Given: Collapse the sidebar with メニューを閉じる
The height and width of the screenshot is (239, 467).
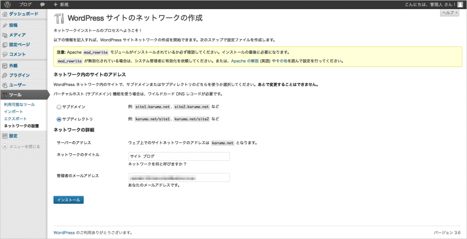Looking at the screenshot, I should pyautogui.click(x=25, y=147).
